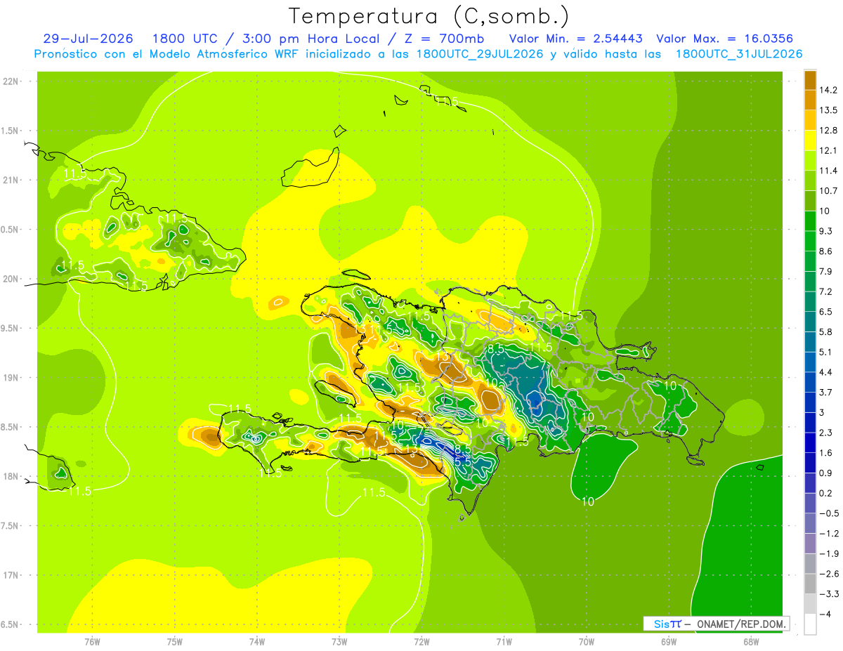Click the '-0.5' colorbar legend value
The height and width of the screenshot is (651, 843).
(828, 513)
